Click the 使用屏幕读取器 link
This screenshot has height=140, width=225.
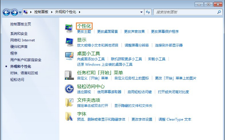[x=109, y=92]
